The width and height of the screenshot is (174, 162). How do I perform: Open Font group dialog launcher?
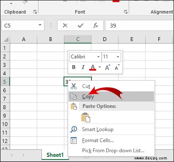coord(126,12)
